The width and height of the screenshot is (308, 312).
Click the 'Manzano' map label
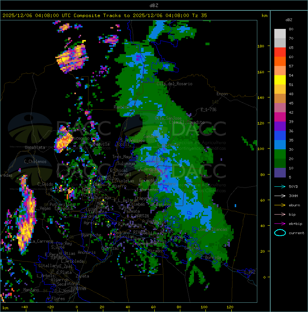pyautogui.click(x=31, y=290)
